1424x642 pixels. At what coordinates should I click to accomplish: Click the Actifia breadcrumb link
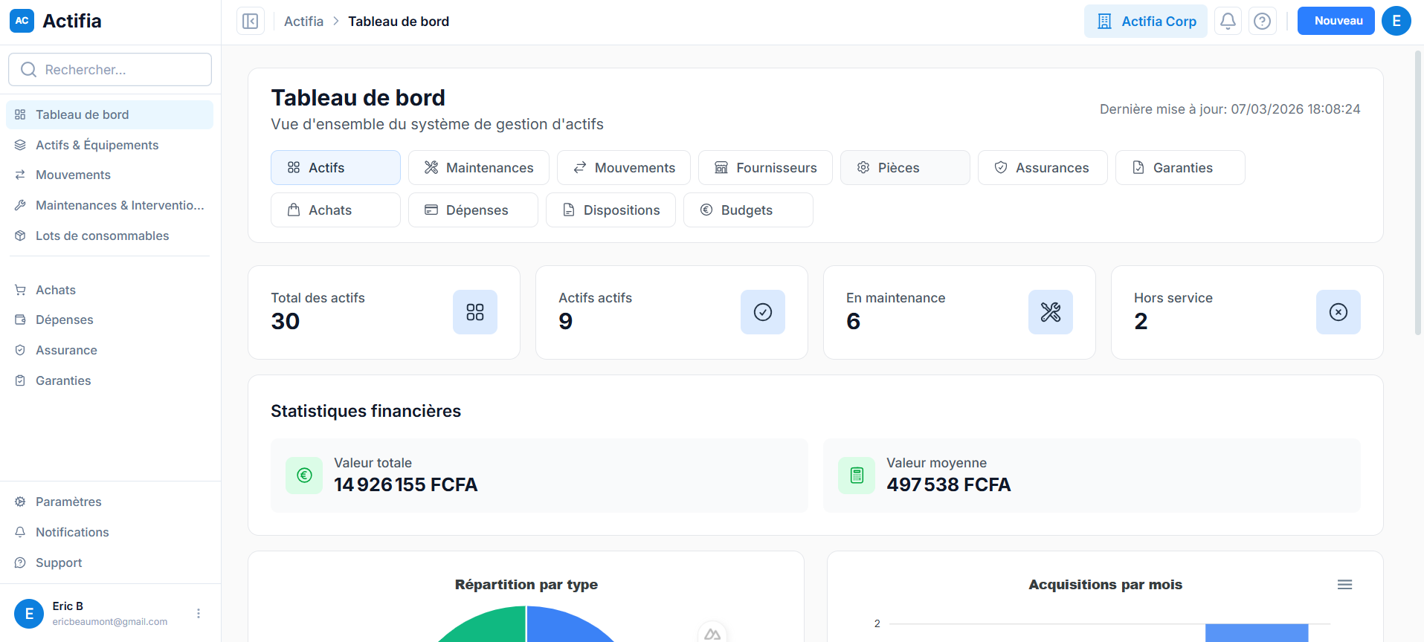(x=303, y=21)
